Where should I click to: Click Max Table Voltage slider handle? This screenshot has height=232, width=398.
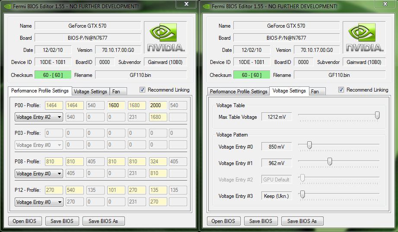coord(377,115)
